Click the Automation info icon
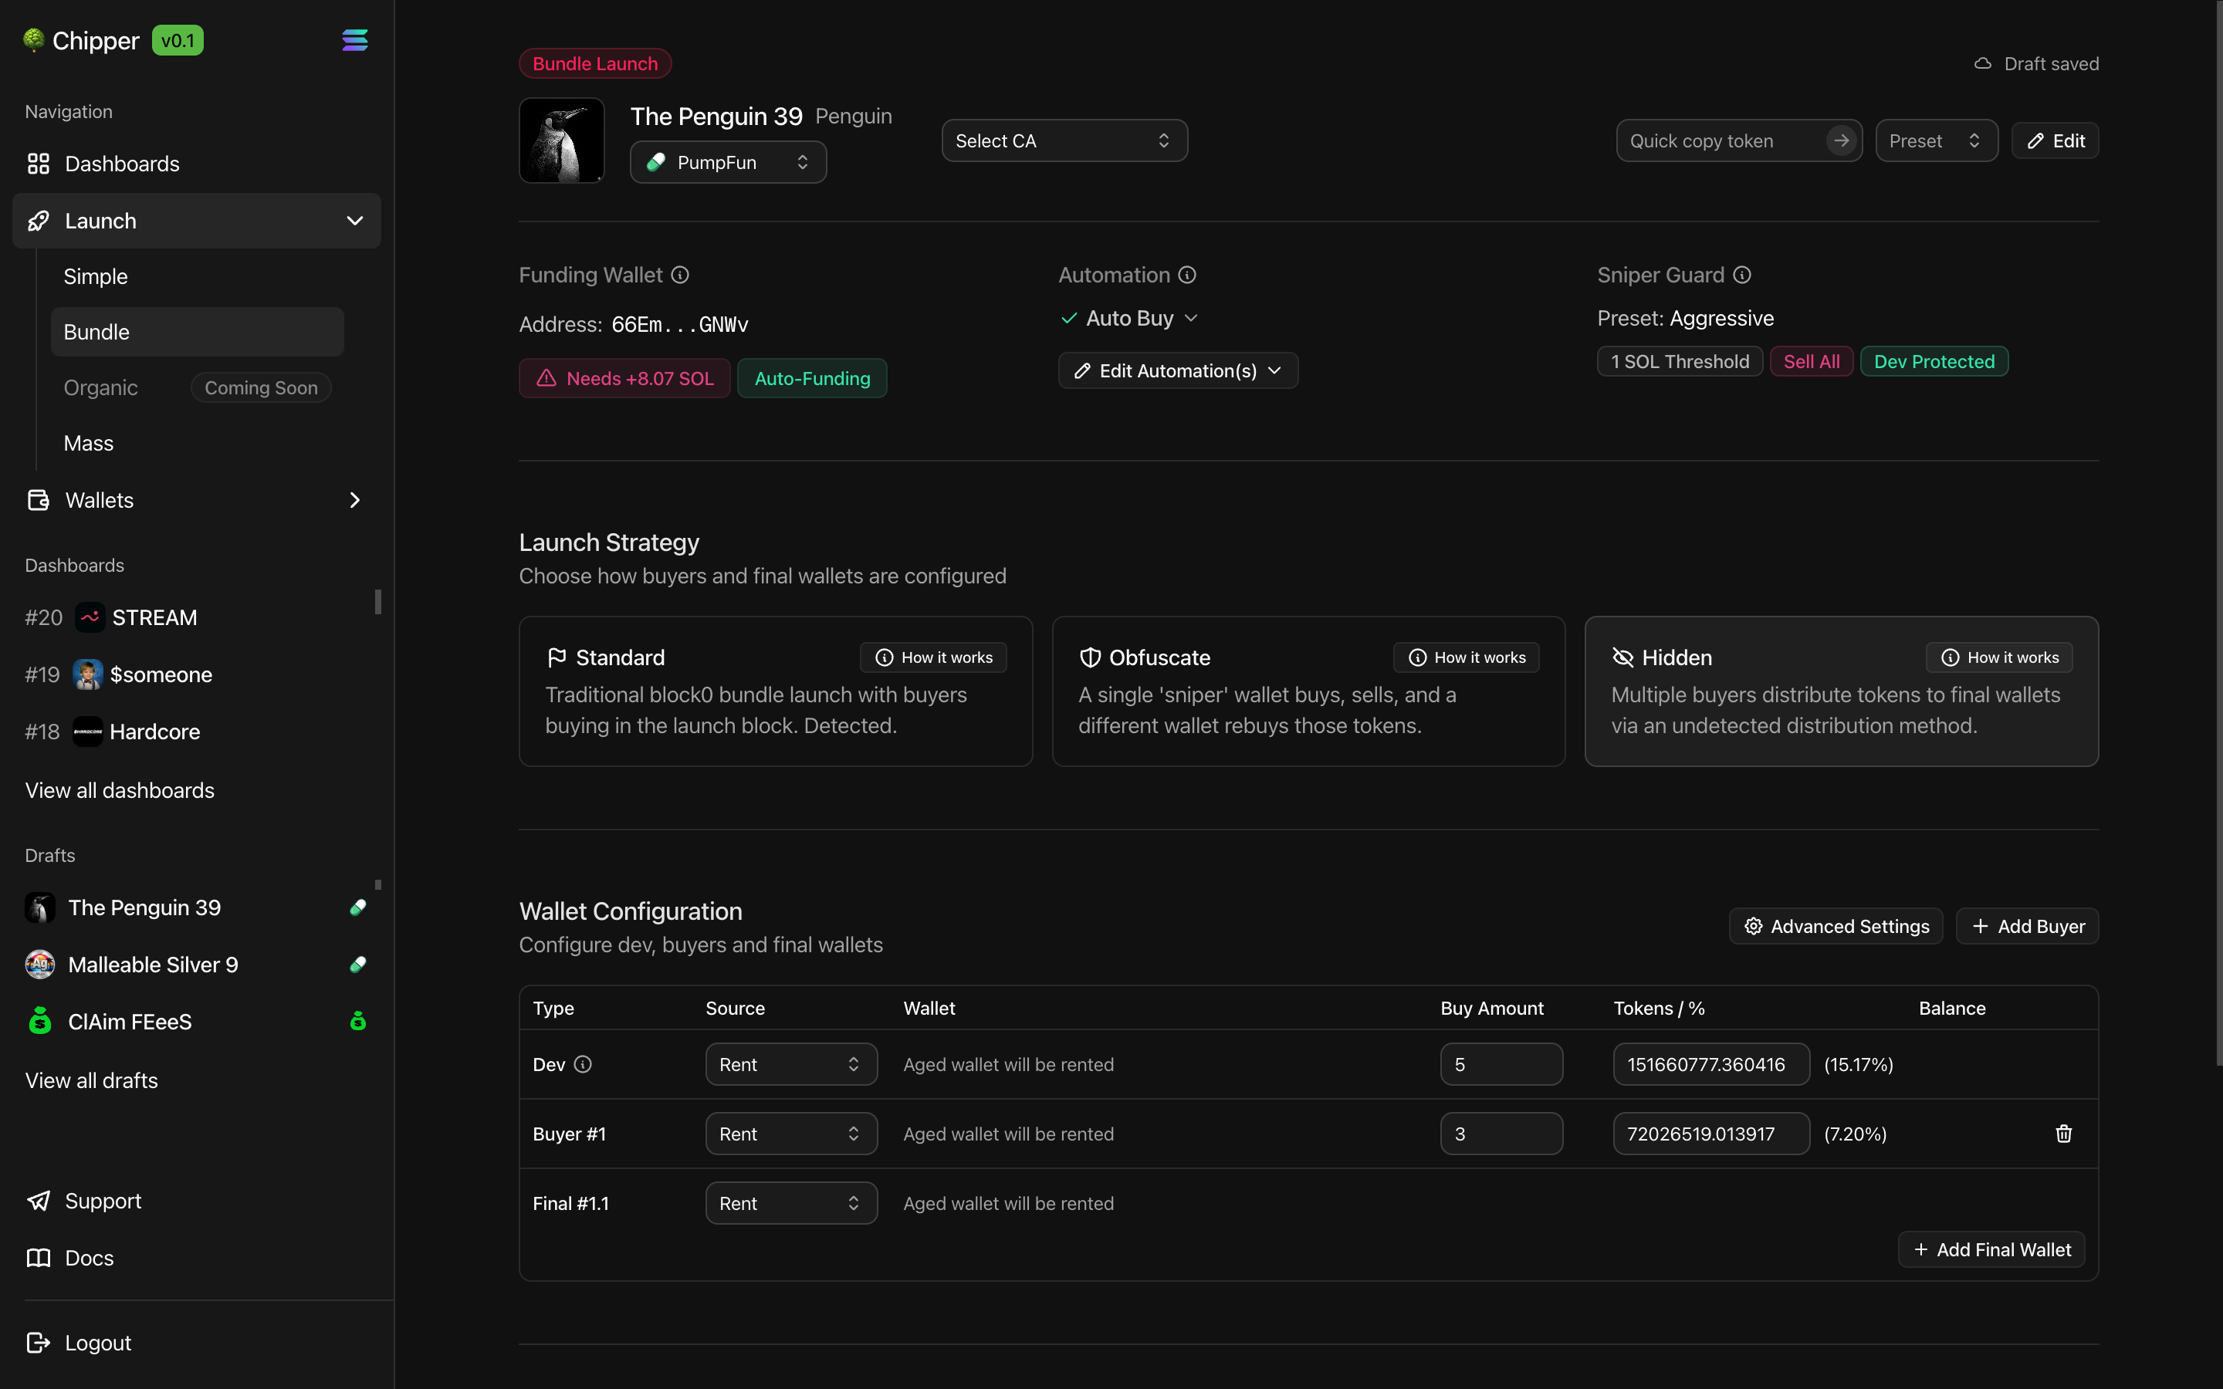 [x=1187, y=275]
